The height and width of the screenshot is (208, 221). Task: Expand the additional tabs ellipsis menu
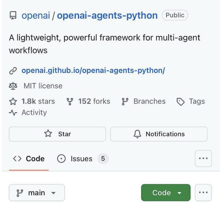(x=203, y=159)
